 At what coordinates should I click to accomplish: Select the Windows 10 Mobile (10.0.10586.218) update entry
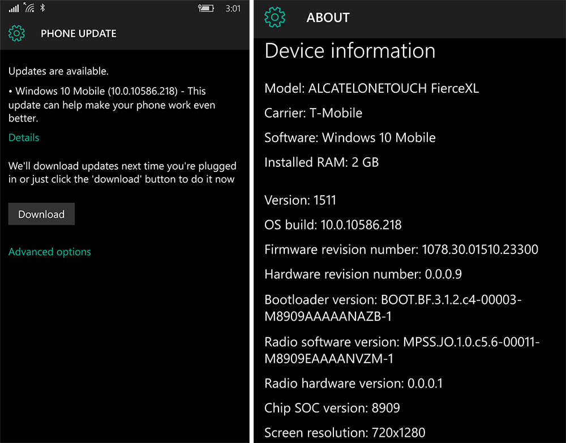(x=112, y=105)
